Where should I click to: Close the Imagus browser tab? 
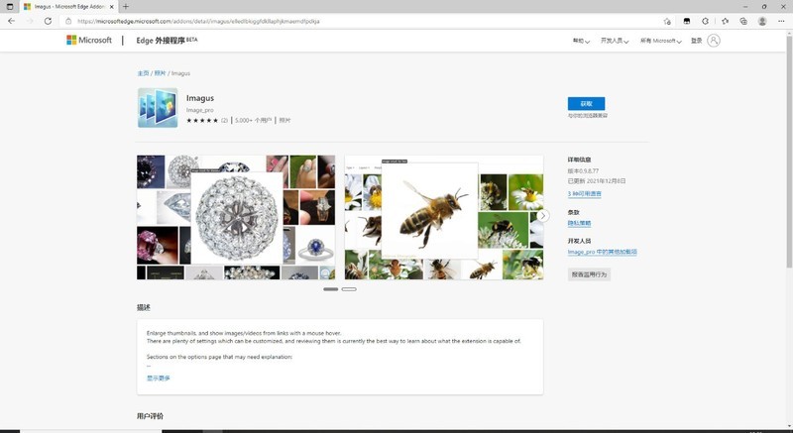tap(112, 7)
